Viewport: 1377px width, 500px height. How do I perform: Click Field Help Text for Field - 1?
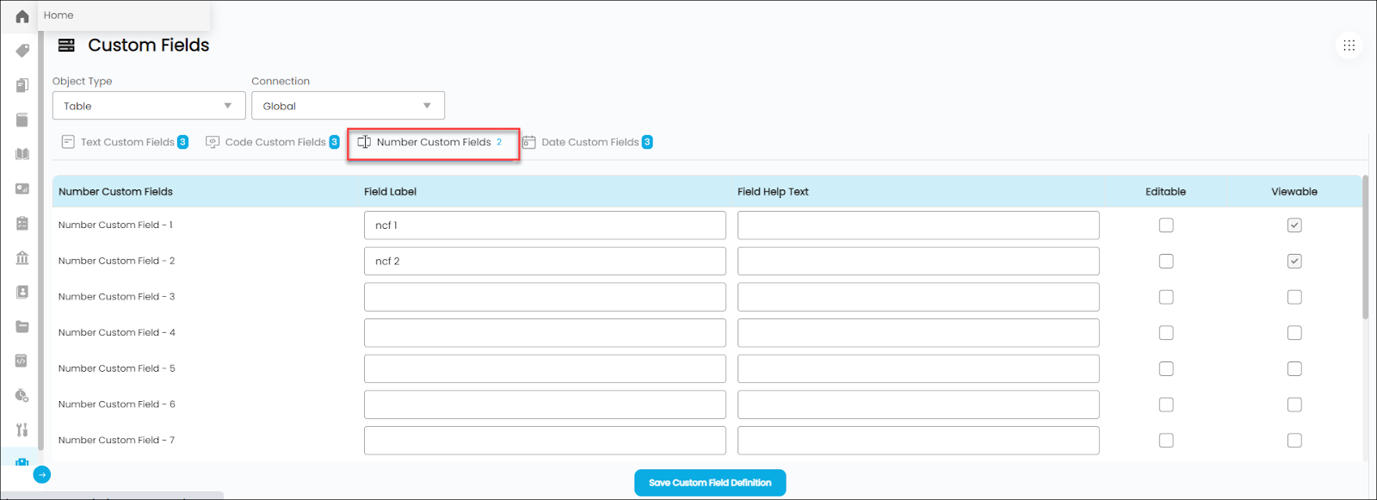click(x=918, y=225)
